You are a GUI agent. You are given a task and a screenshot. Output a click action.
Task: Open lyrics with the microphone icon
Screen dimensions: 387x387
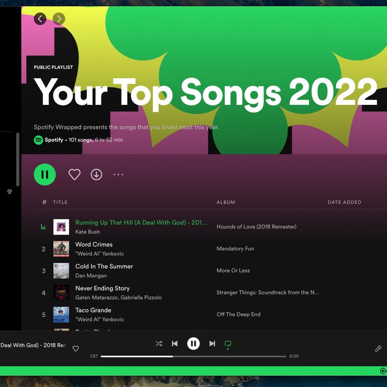click(378, 348)
